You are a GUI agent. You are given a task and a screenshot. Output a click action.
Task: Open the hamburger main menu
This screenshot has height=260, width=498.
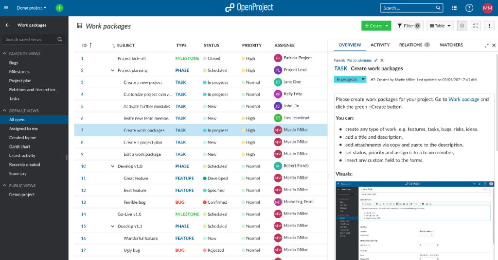pos(6,8)
